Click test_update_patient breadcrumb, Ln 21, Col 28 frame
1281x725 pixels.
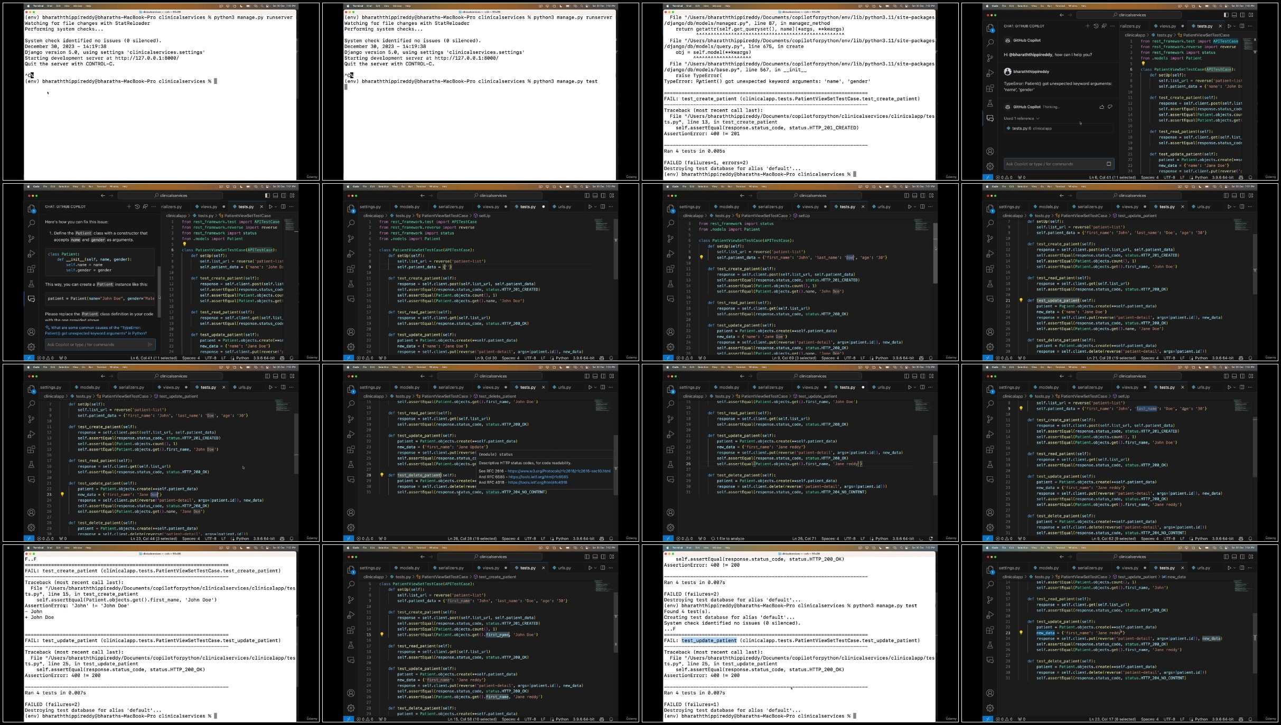click(x=1135, y=215)
